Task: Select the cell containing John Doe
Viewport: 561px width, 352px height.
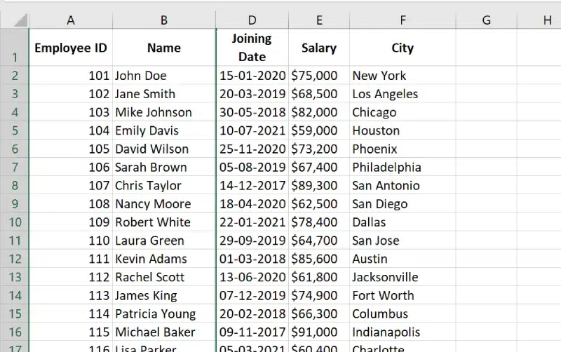Action: point(164,76)
